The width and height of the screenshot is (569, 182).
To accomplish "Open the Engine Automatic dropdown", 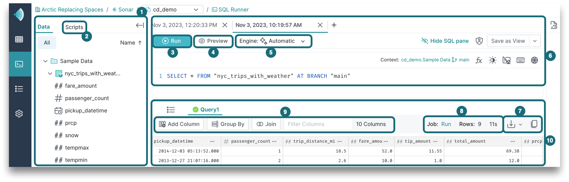I will point(273,41).
